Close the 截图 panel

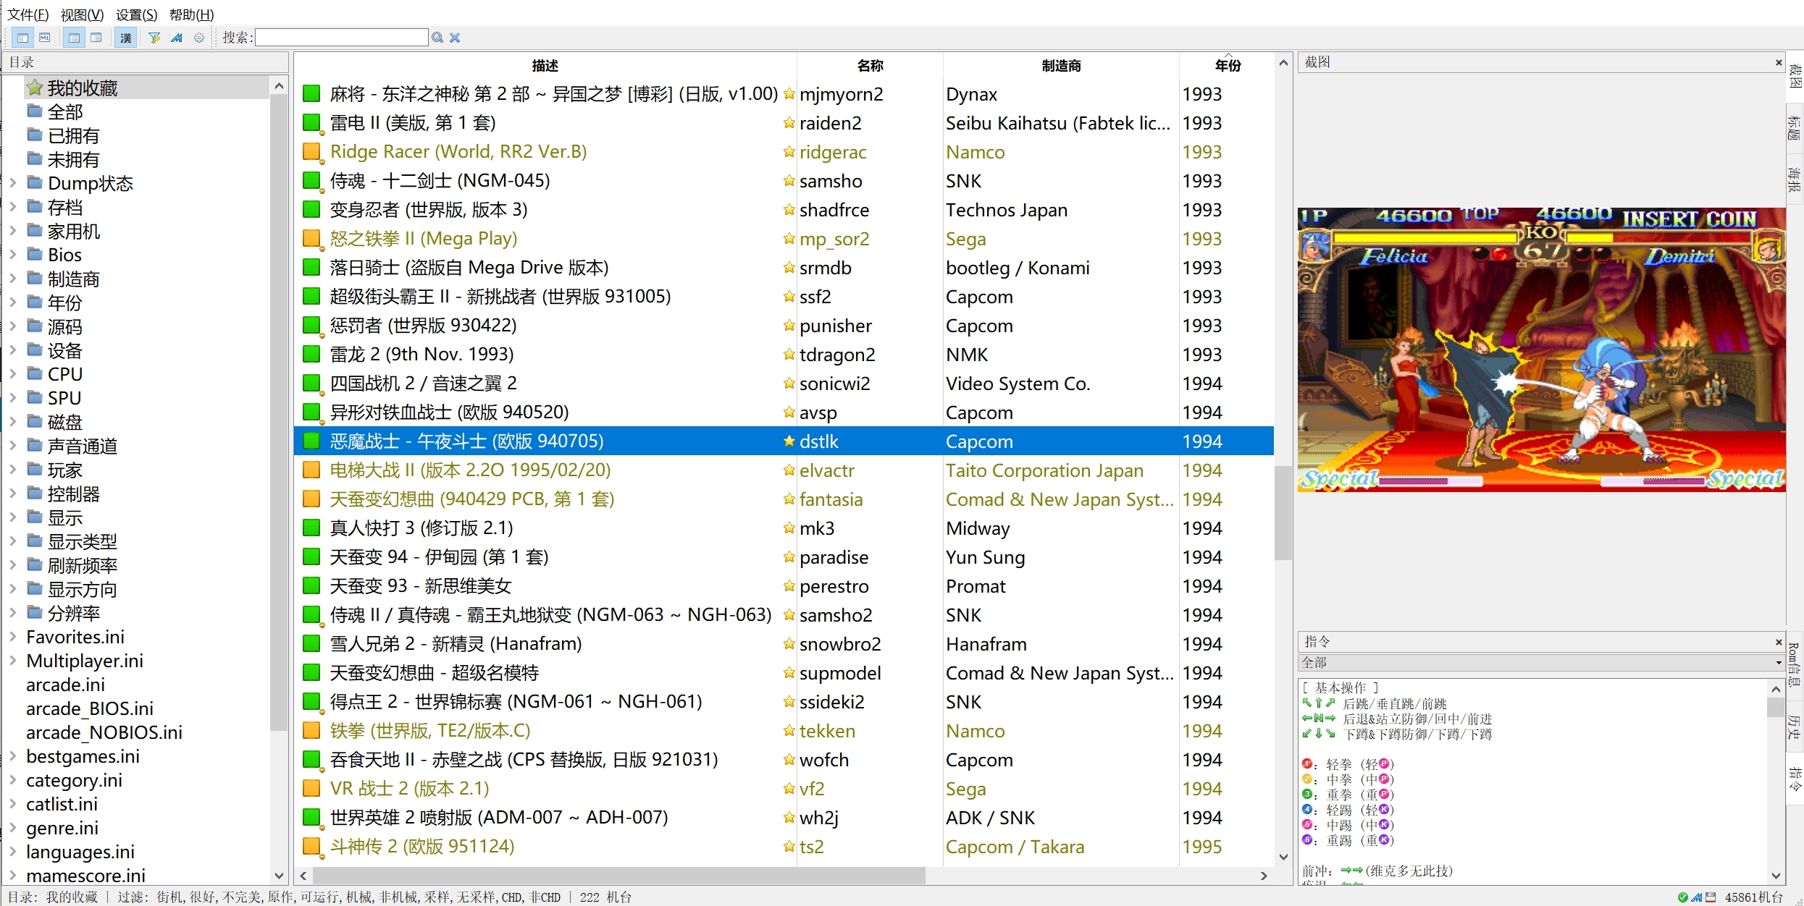pos(1778,63)
